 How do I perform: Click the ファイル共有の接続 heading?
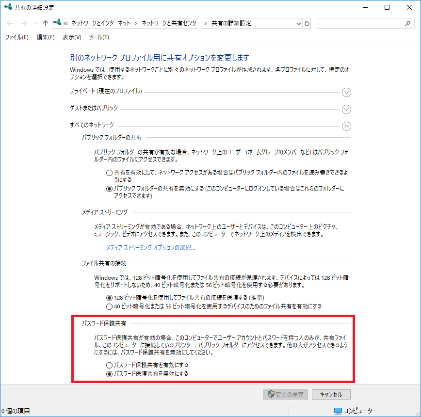pos(104,263)
